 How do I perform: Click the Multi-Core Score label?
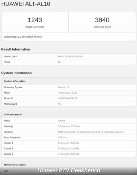point(102,27)
